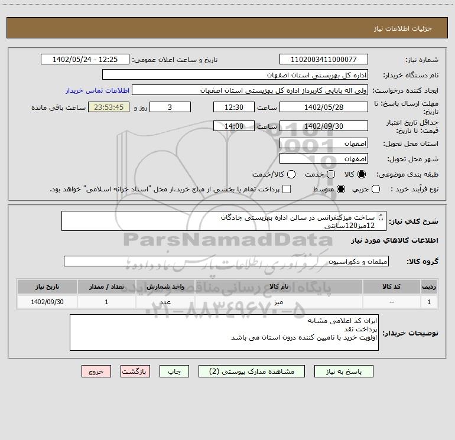Click the response deadline time 12:30
This screenshot has height=440, width=455.
234,107
